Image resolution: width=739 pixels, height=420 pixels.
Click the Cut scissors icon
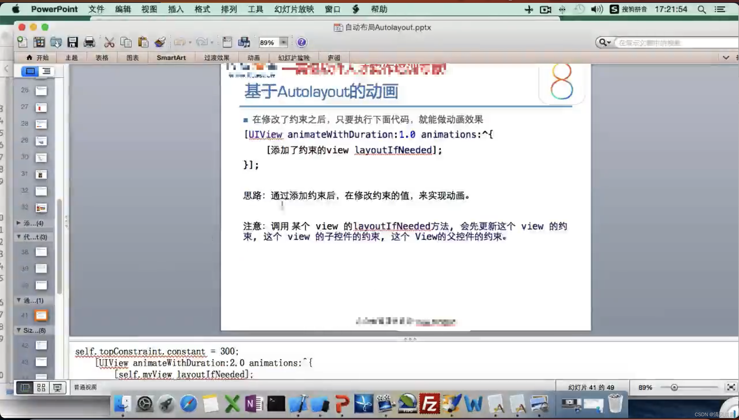[109, 42]
